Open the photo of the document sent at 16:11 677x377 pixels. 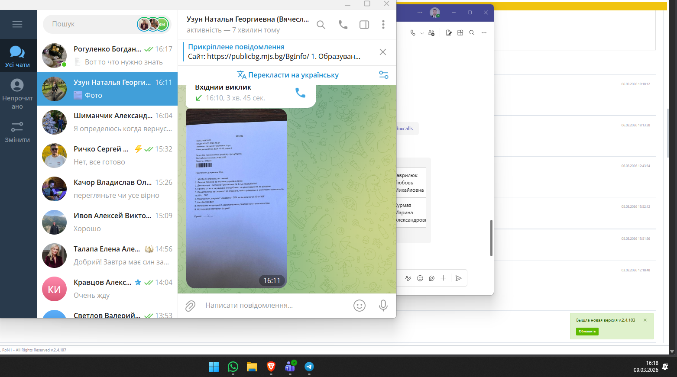[x=236, y=198]
